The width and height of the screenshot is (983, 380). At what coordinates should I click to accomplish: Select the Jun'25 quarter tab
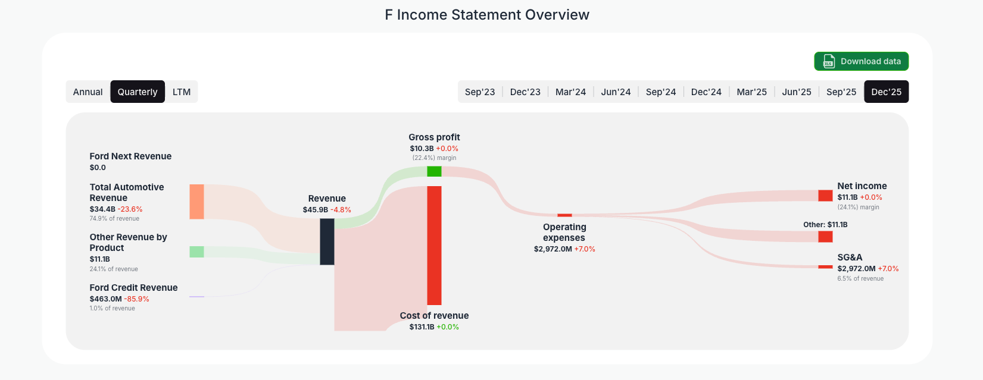(797, 92)
